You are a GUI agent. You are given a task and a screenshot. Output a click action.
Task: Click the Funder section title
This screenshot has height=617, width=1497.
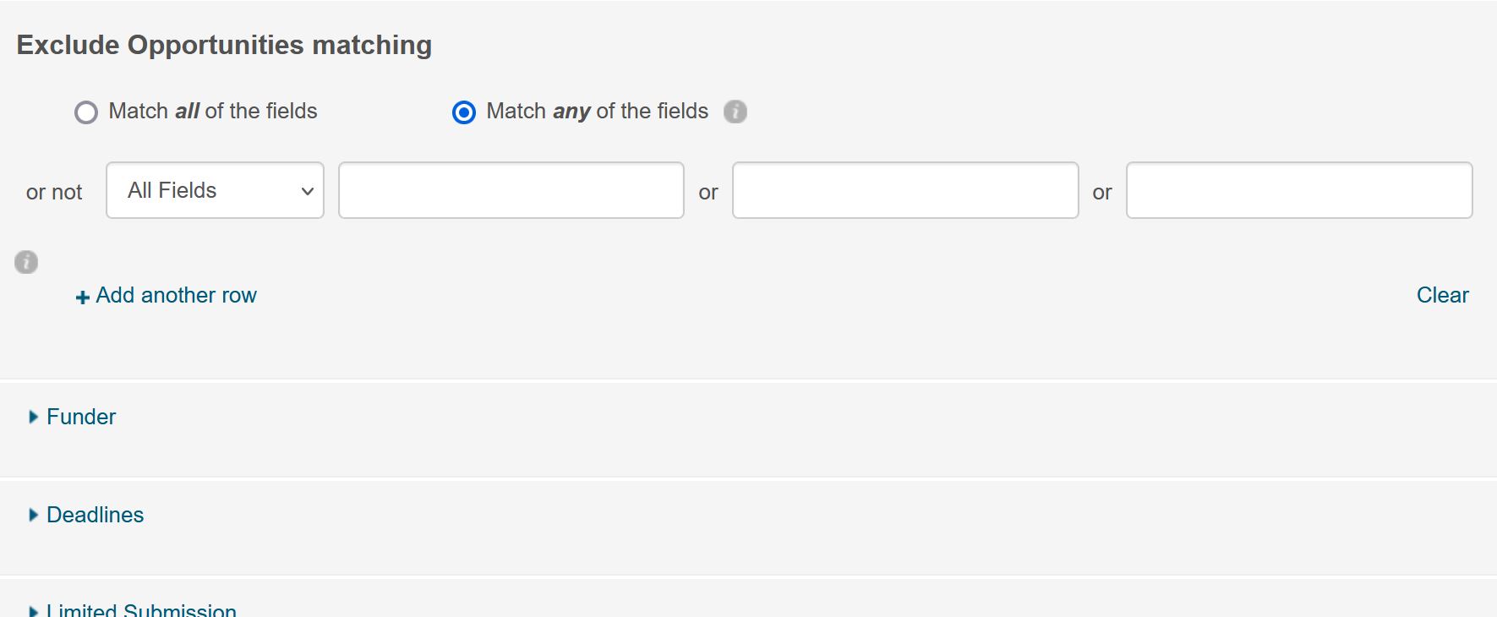pos(81,417)
